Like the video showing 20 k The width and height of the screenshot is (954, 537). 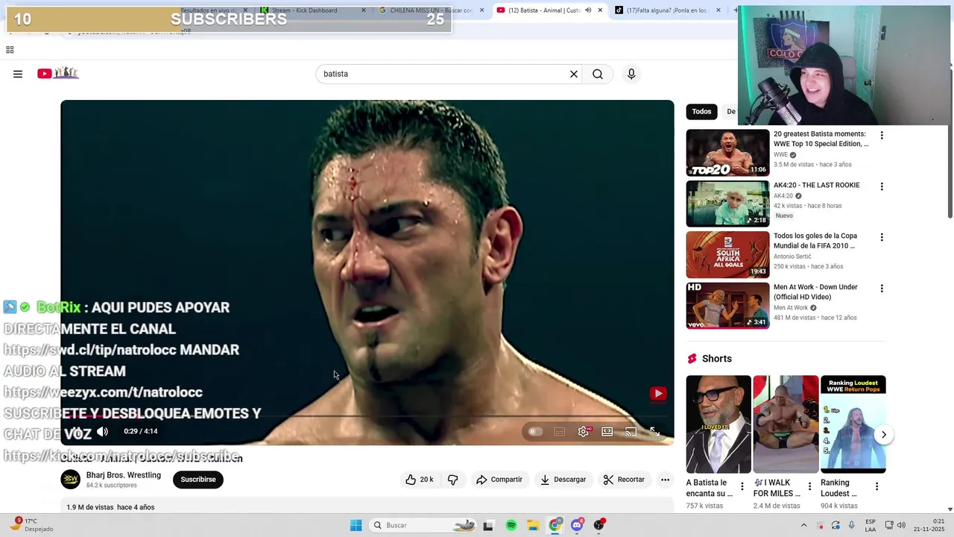tap(419, 480)
